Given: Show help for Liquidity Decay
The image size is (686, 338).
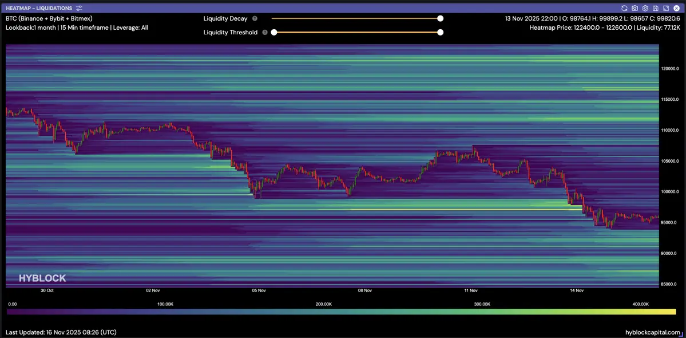Looking at the screenshot, I should point(255,18).
